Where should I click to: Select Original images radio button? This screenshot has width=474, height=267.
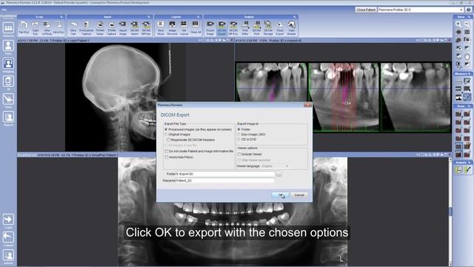166,134
